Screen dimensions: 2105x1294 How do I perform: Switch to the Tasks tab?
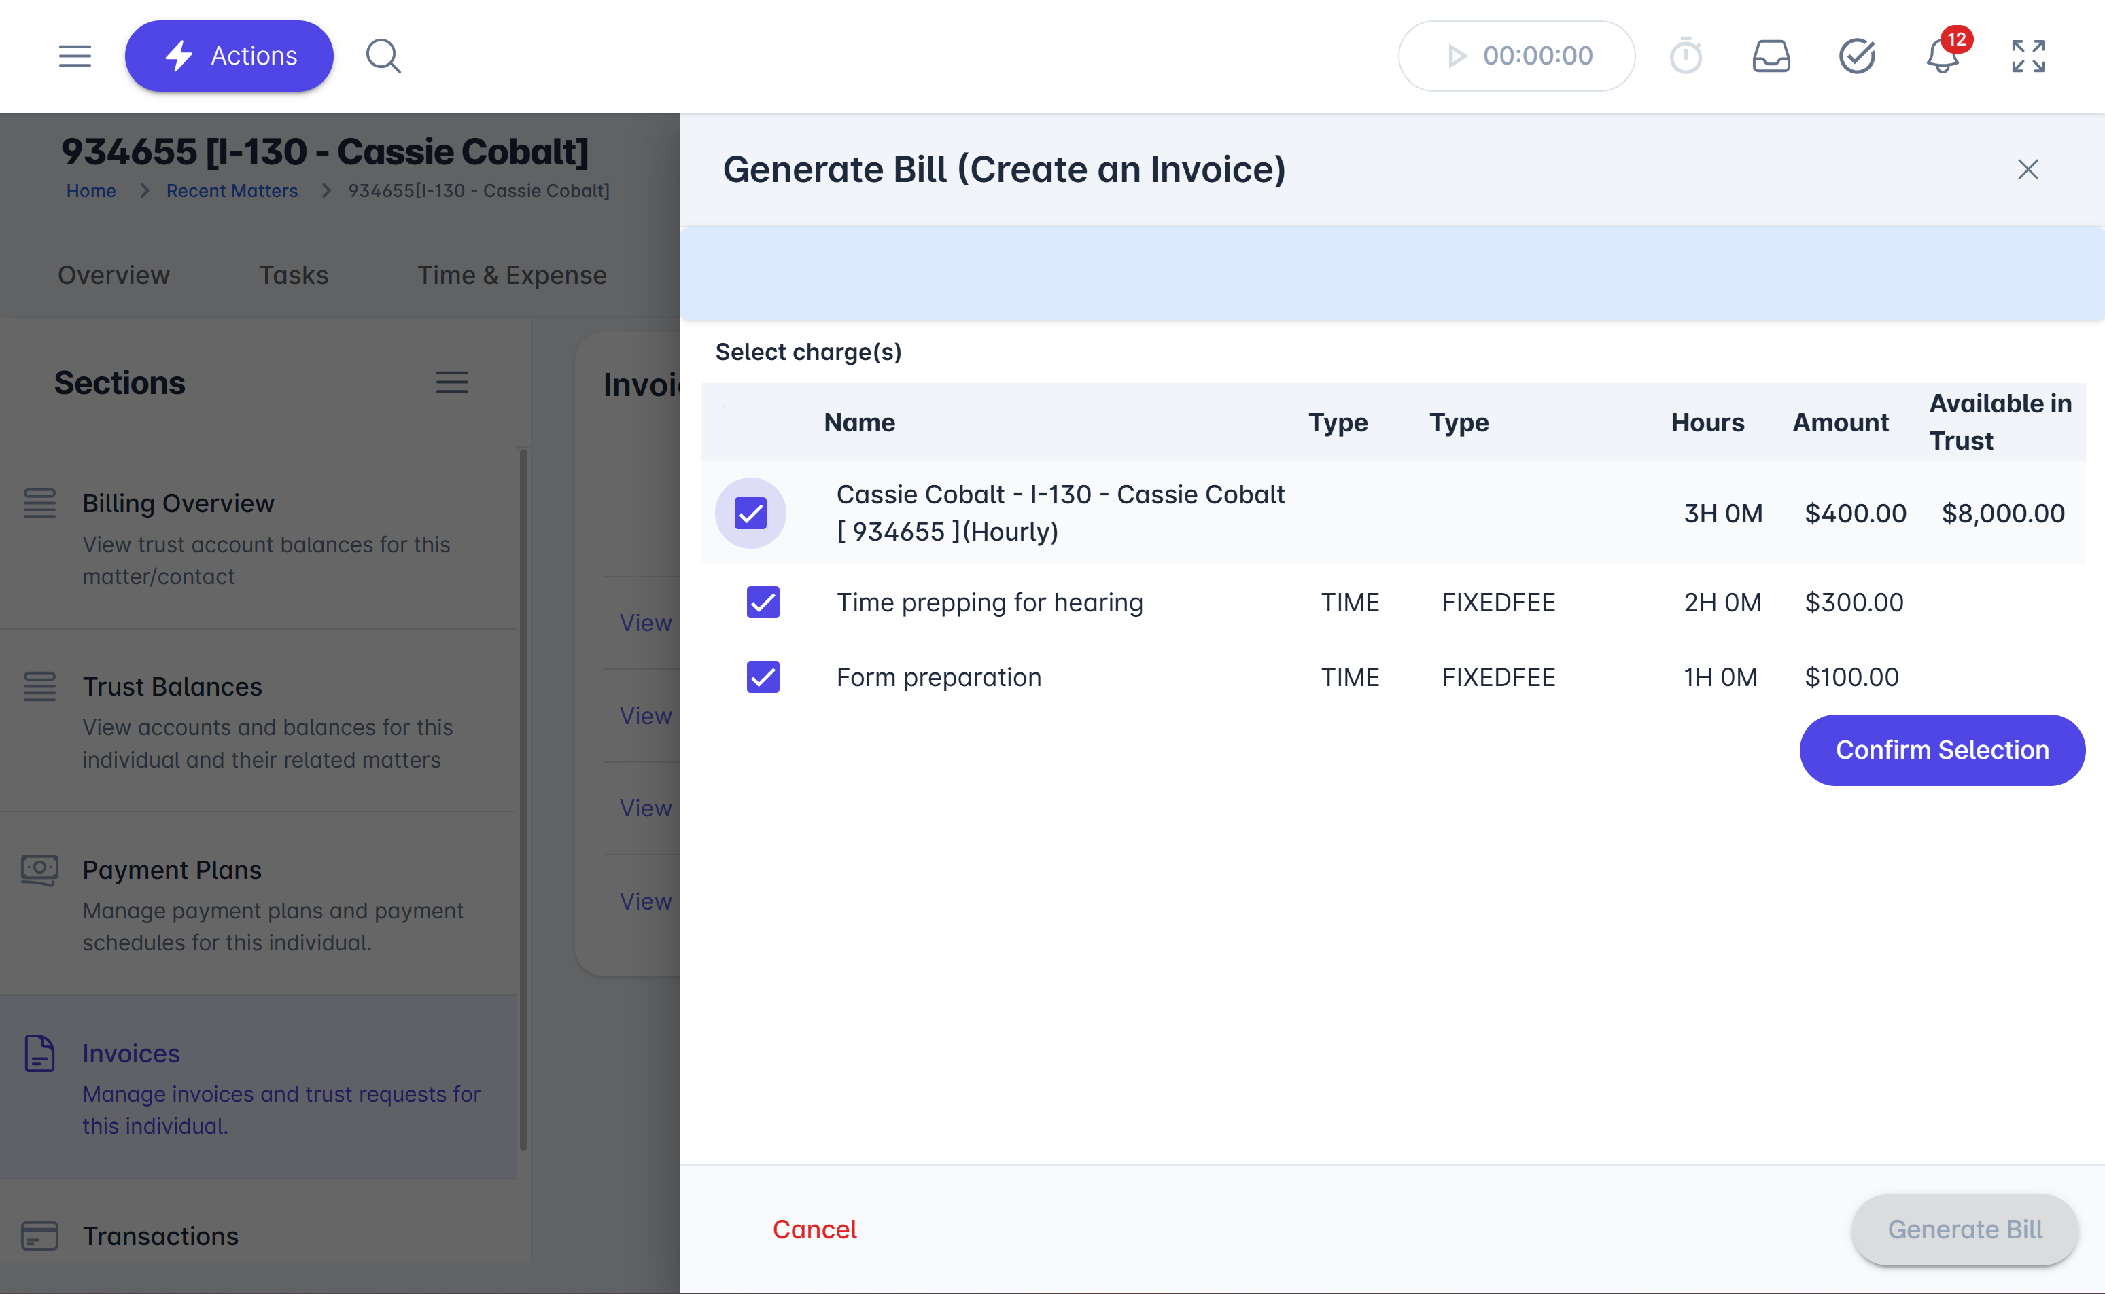[x=294, y=274]
